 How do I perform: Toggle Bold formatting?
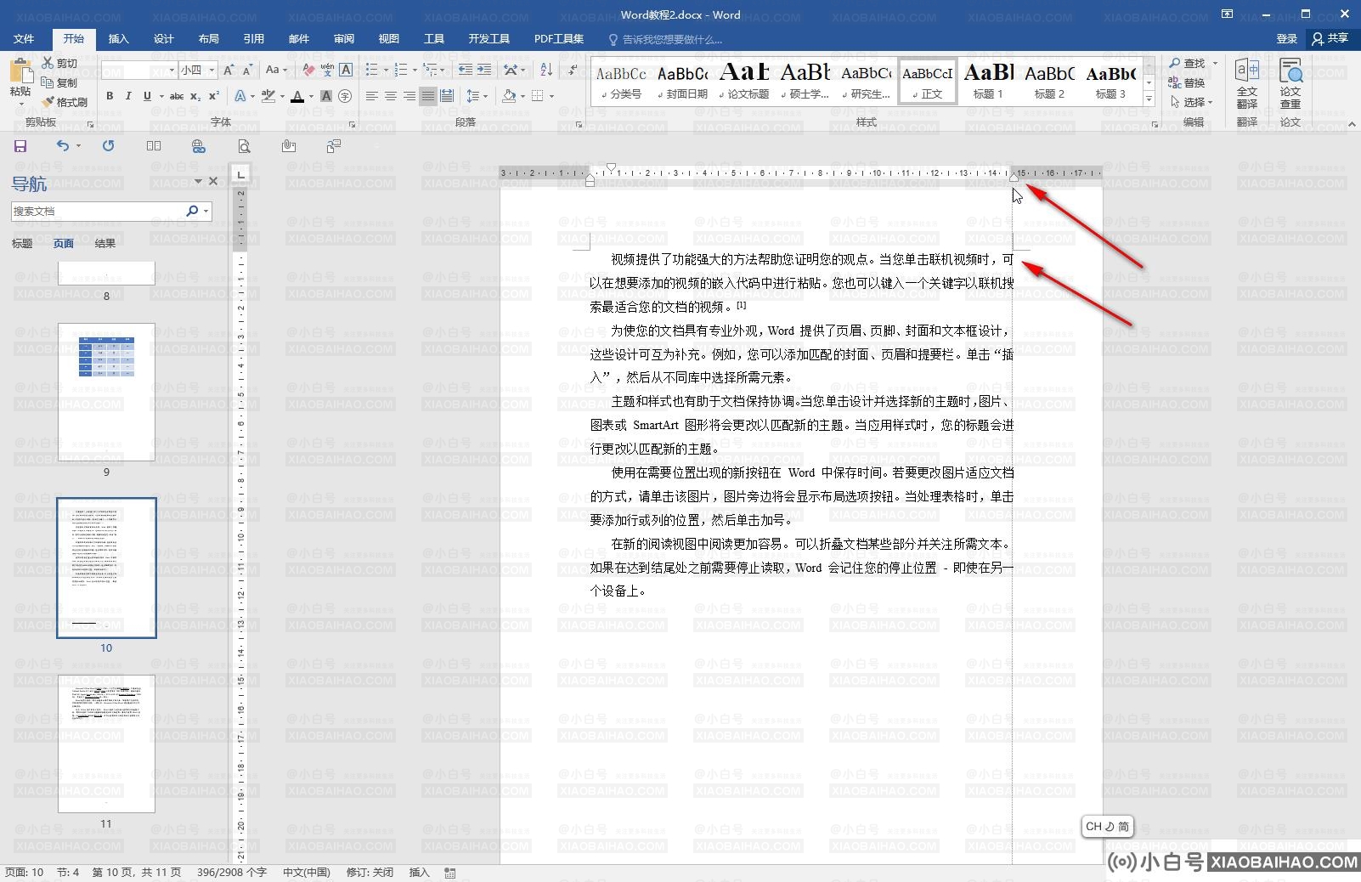pyautogui.click(x=110, y=96)
